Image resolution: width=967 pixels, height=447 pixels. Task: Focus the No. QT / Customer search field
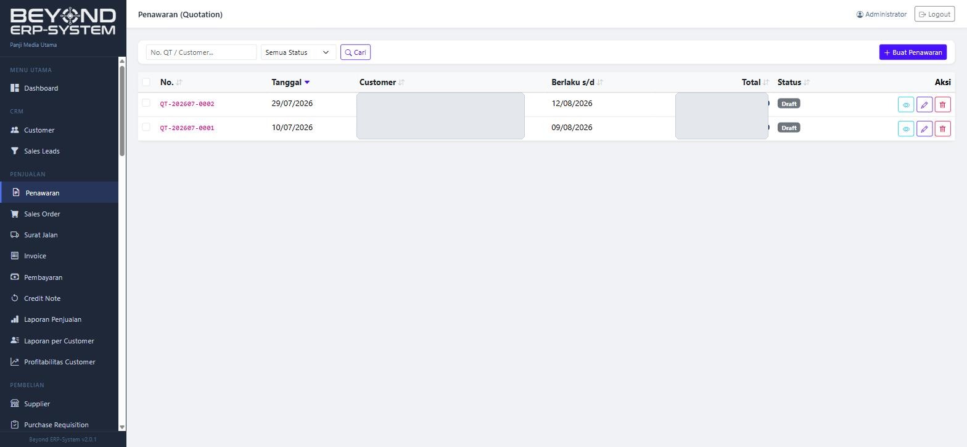(201, 52)
